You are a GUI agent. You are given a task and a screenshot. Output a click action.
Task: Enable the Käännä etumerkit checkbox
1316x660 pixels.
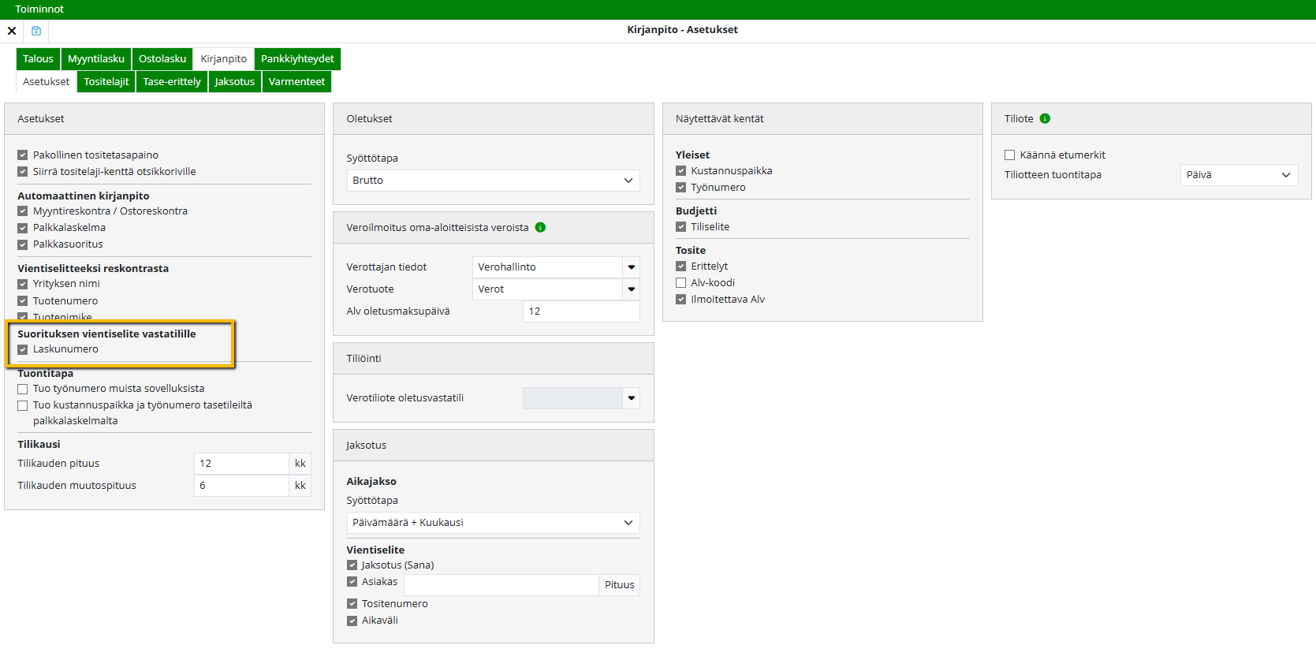1009,155
